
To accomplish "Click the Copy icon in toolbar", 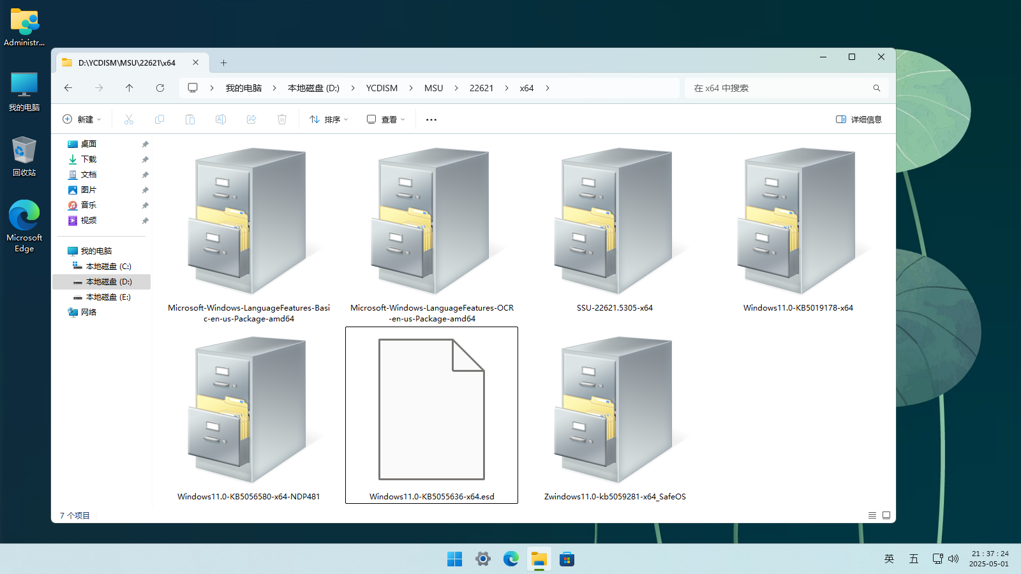I will pos(160,119).
